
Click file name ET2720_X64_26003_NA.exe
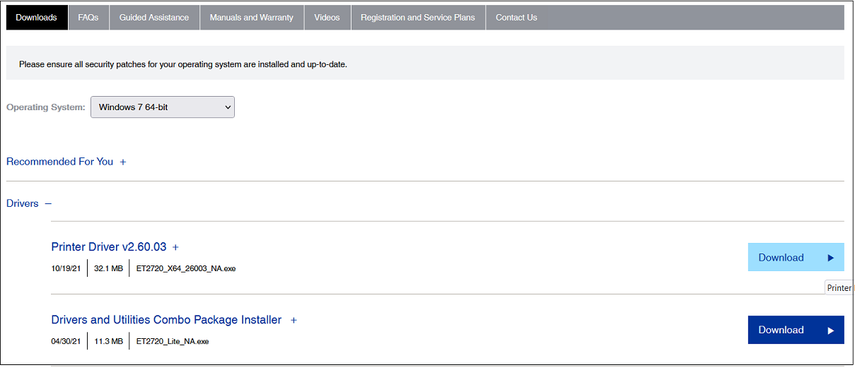coord(186,269)
